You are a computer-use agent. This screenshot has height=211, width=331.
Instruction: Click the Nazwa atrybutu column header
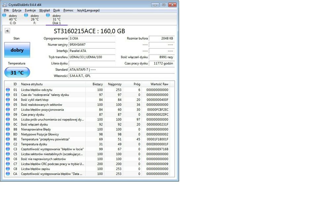[x=52, y=84]
